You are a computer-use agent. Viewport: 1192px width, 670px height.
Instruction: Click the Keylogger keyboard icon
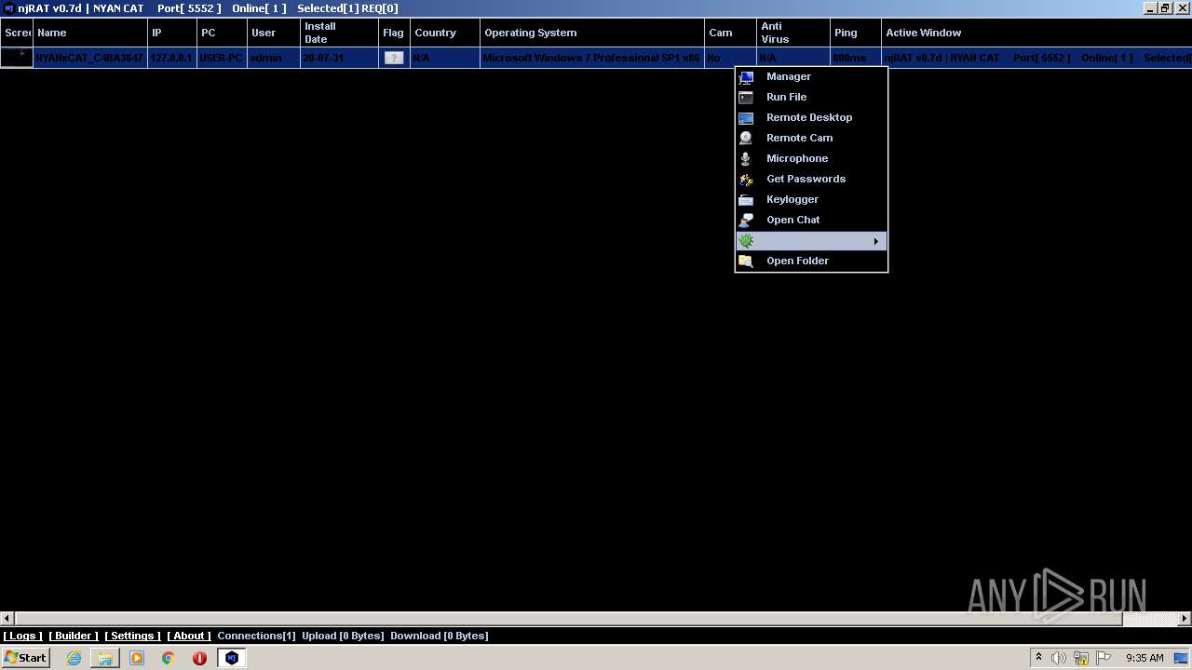746,200
